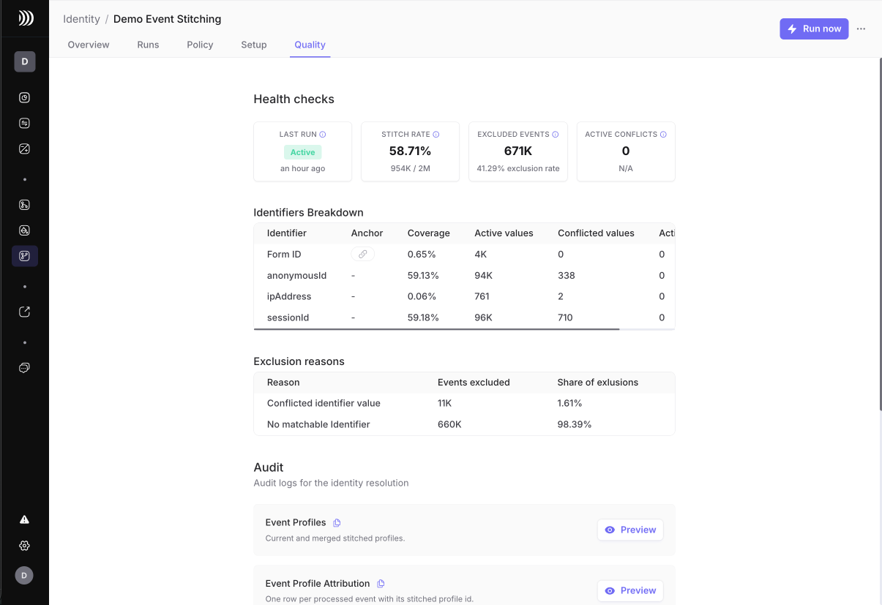Click the Coverage column header
The width and height of the screenshot is (882, 605).
coord(429,233)
